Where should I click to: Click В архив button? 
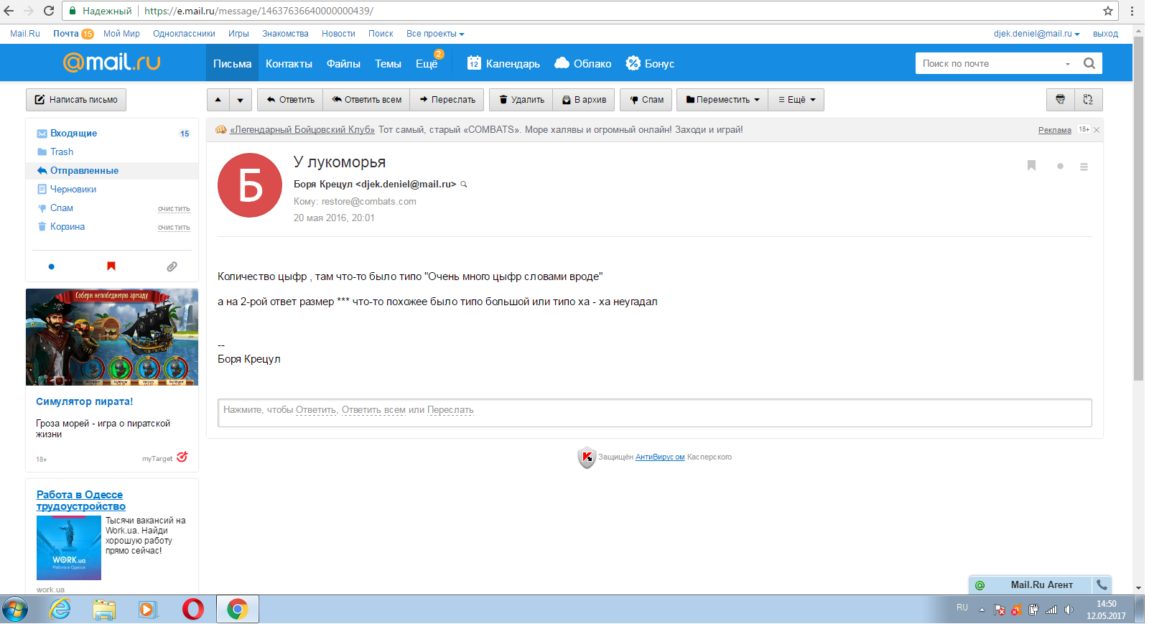pos(584,100)
